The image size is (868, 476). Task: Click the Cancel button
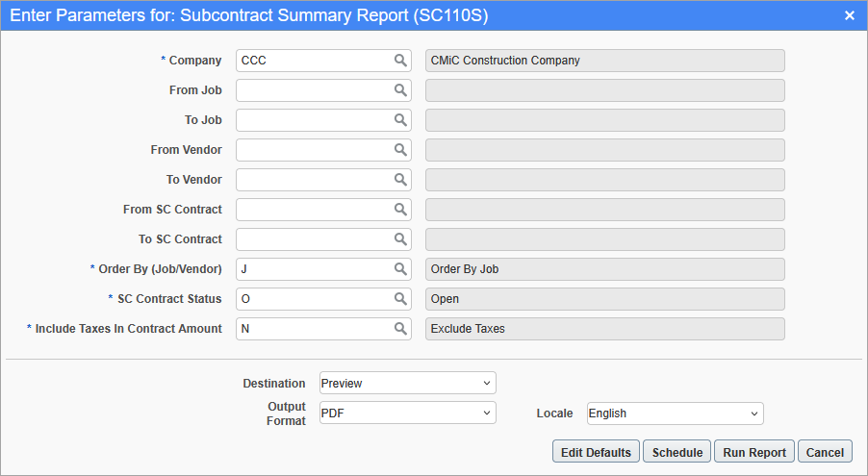[825, 452]
